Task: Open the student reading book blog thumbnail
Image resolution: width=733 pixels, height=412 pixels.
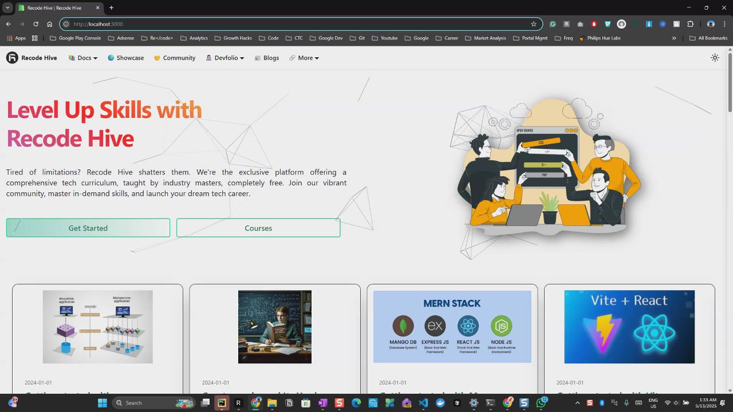Action: click(x=275, y=327)
